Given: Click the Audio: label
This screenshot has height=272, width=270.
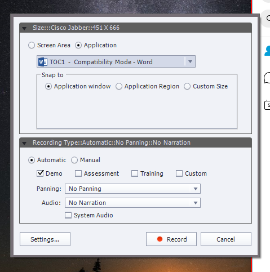Looking at the screenshot, I should click(51, 203).
